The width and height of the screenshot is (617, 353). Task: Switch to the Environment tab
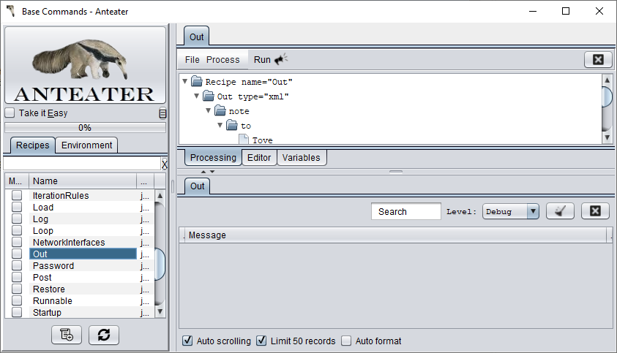pyautogui.click(x=86, y=145)
